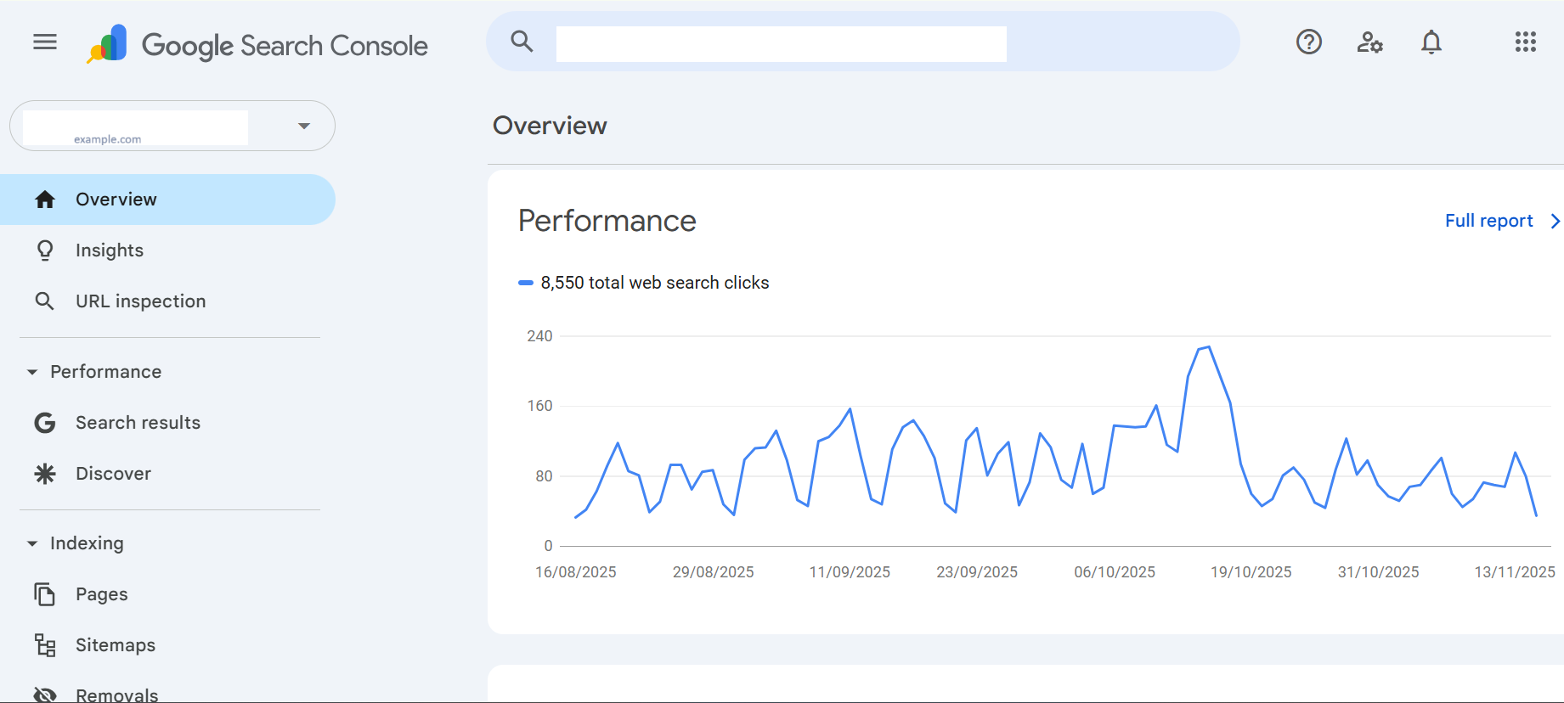1564x703 pixels.
Task: Click the 13/11/2025 axis date label
Action: coord(1515,572)
